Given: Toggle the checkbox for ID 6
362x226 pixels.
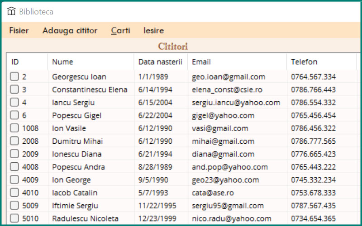Looking at the screenshot, I should pos(14,116).
